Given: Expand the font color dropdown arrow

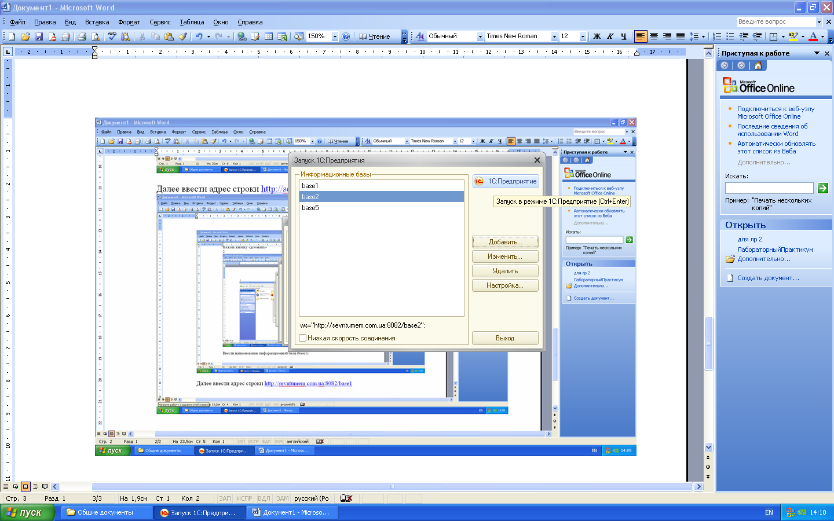Looking at the screenshot, I should [x=822, y=36].
